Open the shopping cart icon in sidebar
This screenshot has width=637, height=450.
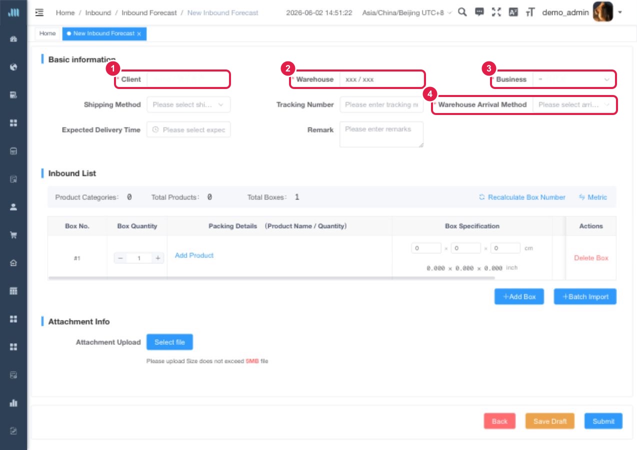point(14,235)
